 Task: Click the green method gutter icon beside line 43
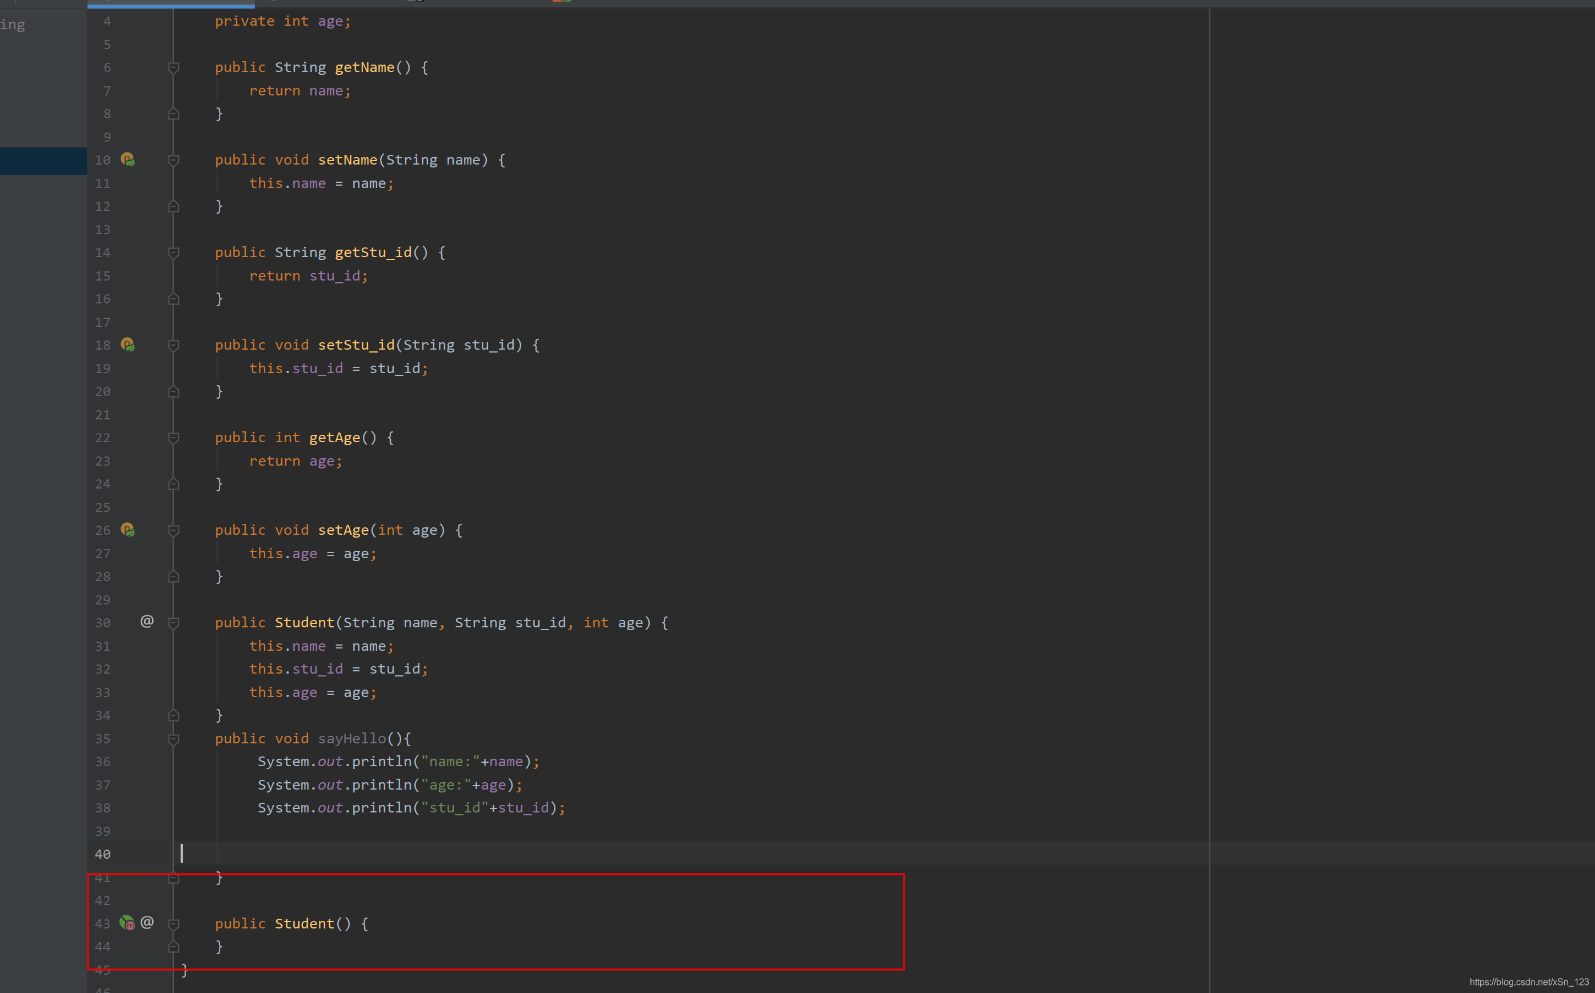click(127, 923)
